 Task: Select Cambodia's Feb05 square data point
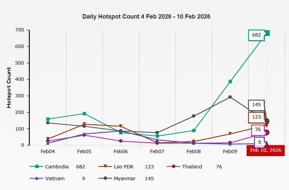[84, 114]
